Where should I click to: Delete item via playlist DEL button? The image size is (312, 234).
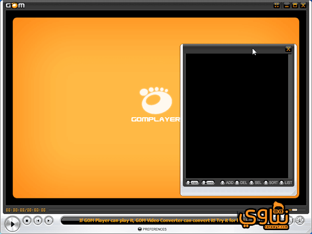(x=241, y=183)
